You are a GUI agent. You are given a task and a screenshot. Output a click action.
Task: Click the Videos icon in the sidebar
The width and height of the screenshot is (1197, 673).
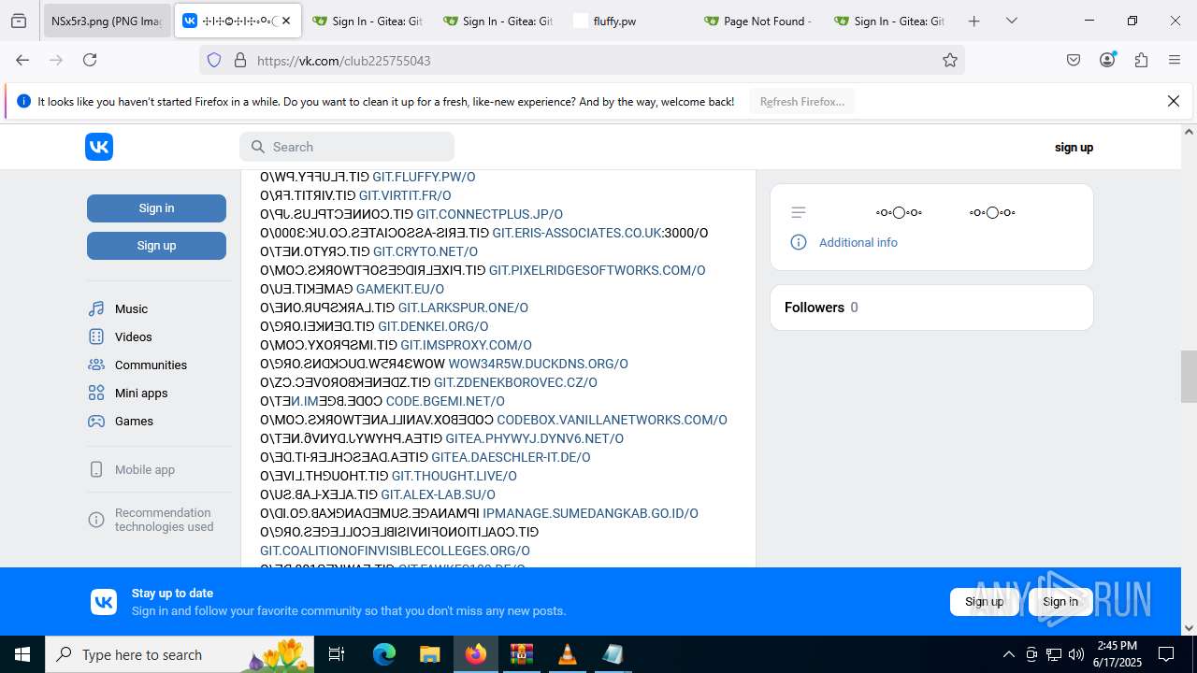click(96, 336)
